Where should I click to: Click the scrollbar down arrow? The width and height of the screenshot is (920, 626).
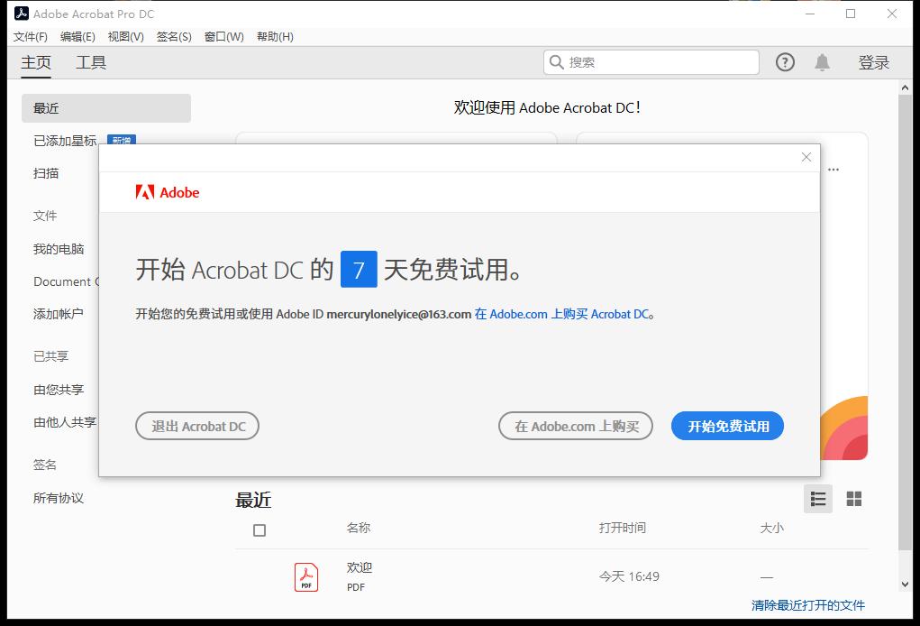(x=905, y=585)
